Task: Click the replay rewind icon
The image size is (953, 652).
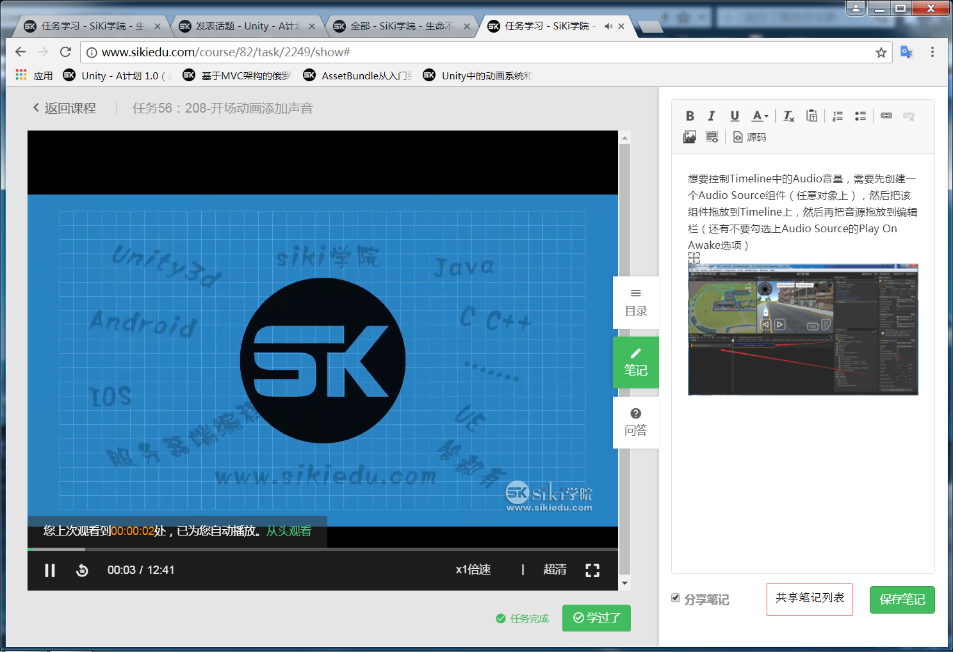Action: [82, 570]
